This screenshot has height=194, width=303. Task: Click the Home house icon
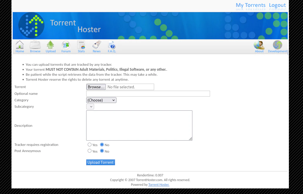pyautogui.click(x=20, y=45)
